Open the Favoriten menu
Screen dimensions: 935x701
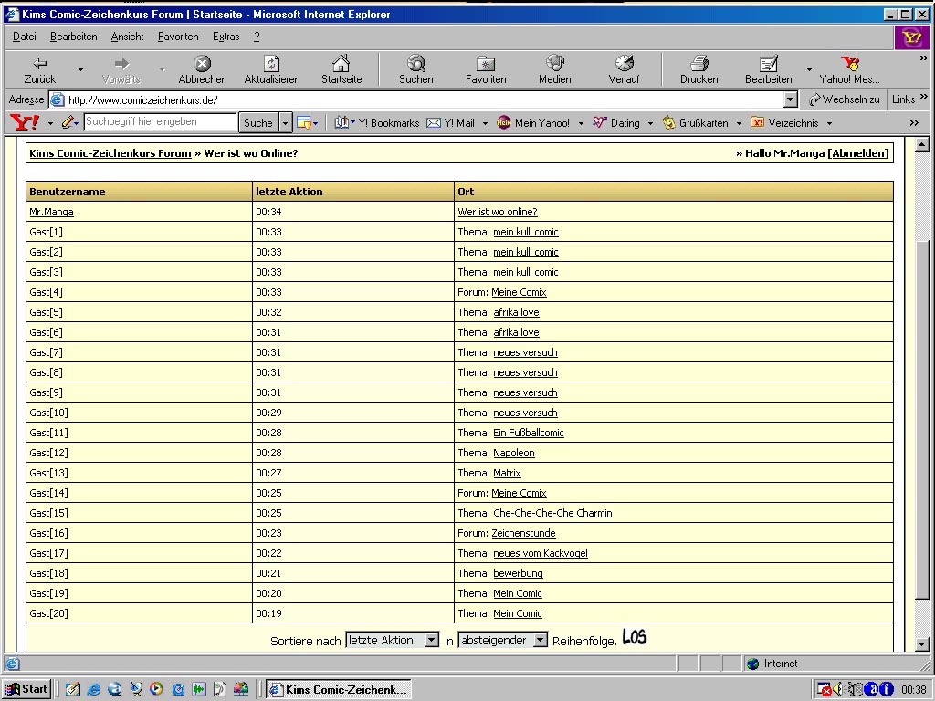click(178, 37)
